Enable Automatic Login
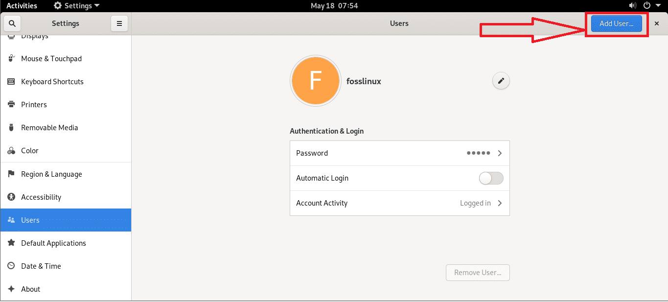The height and width of the screenshot is (302, 668). coord(491,178)
